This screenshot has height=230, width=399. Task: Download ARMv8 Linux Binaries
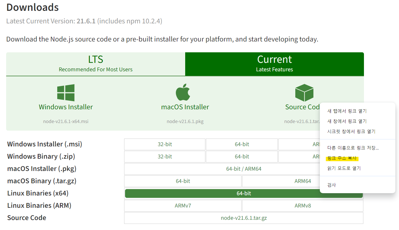(x=303, y=206)
